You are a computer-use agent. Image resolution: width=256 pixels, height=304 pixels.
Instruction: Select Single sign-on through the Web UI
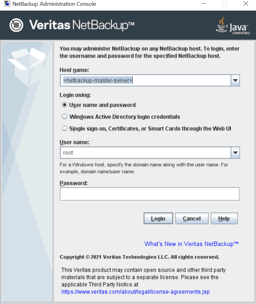[65, 128]
